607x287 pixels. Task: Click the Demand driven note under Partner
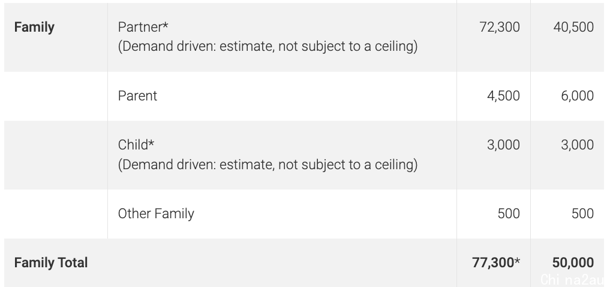[x=268, y=46]
